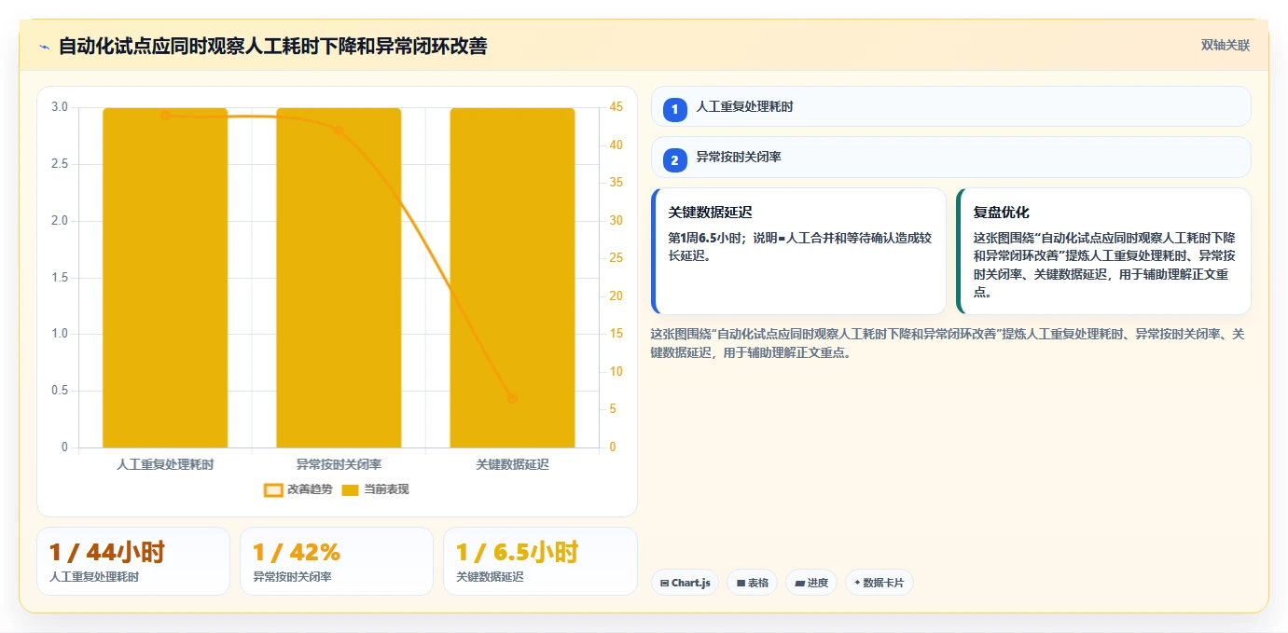Viewport: 1288px width, 633px height.
Task: Click the 人工重复处理耗时 x-axis label
Action: click(165, 463)
